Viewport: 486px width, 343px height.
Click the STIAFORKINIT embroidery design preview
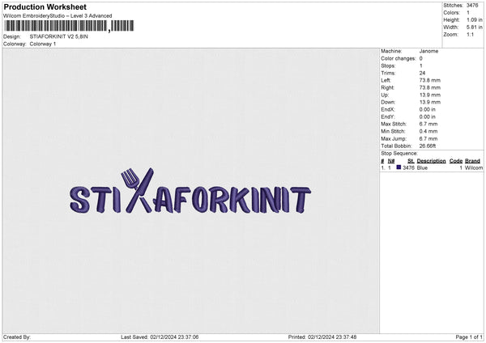pos(190,191)
